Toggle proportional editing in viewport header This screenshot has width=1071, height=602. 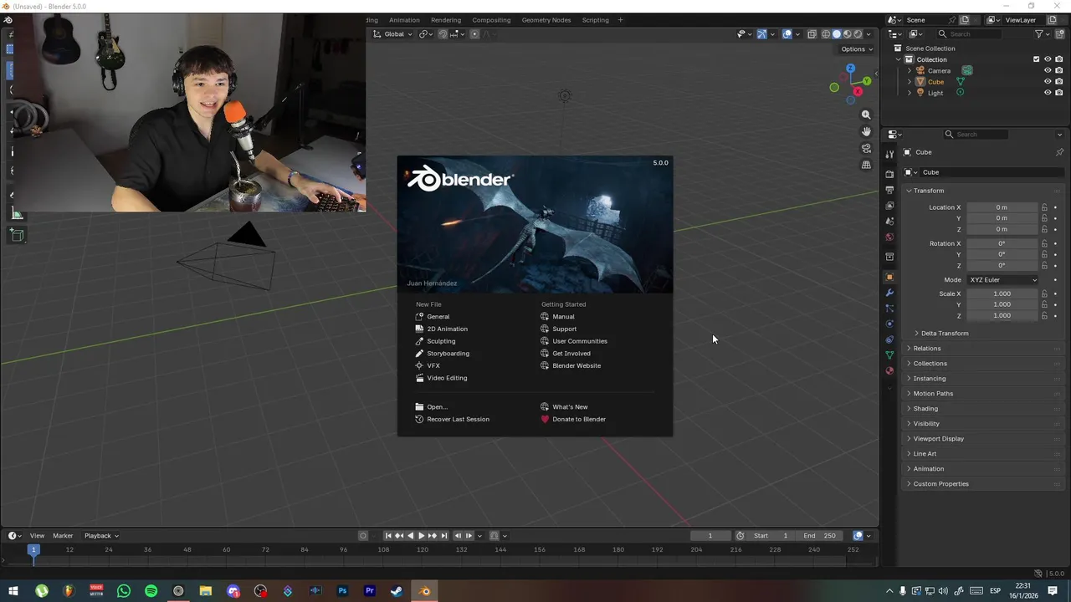click(474, 34)
